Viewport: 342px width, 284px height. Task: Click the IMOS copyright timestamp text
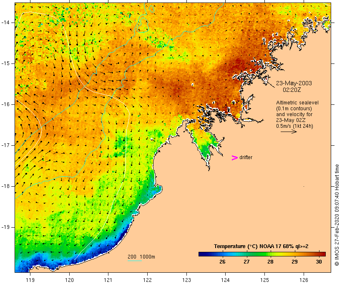click(x=337, y=215)
